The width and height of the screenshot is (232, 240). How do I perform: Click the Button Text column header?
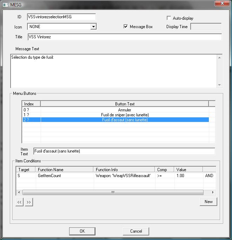[125, 104]
